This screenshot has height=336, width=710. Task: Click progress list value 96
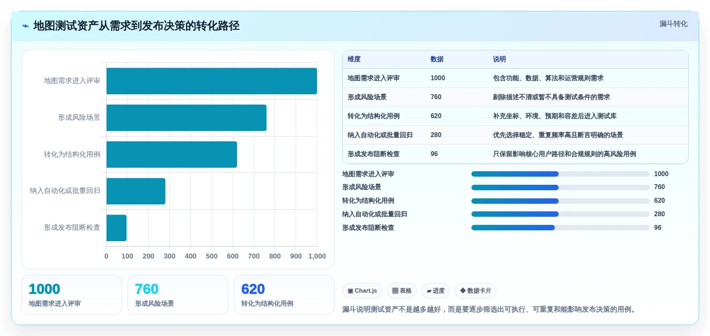tap(658, 228)
